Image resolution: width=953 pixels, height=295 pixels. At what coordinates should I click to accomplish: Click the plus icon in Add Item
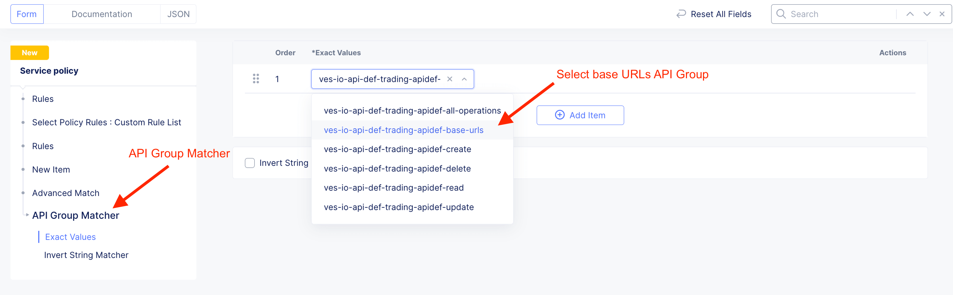(x=560, y=115)
